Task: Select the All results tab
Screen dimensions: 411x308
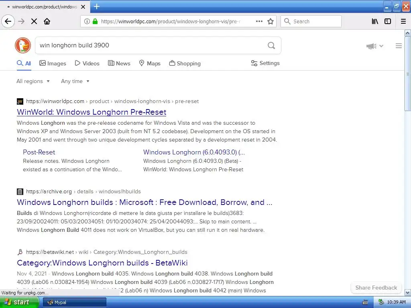Action: click(x=24, y=63)
